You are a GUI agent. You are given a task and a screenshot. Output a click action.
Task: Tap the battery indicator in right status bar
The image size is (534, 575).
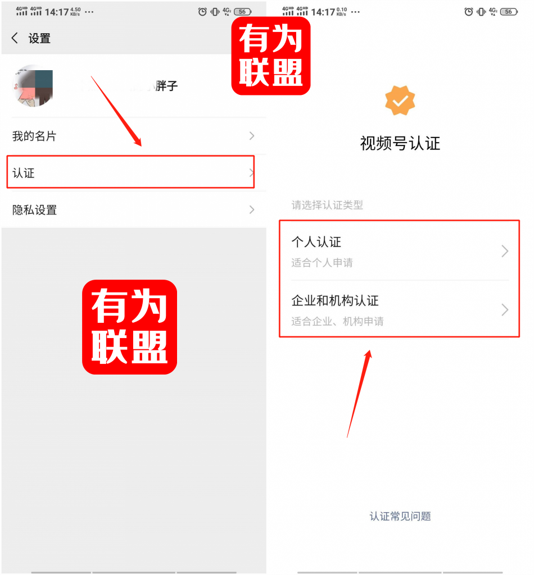tap(509, 12)
